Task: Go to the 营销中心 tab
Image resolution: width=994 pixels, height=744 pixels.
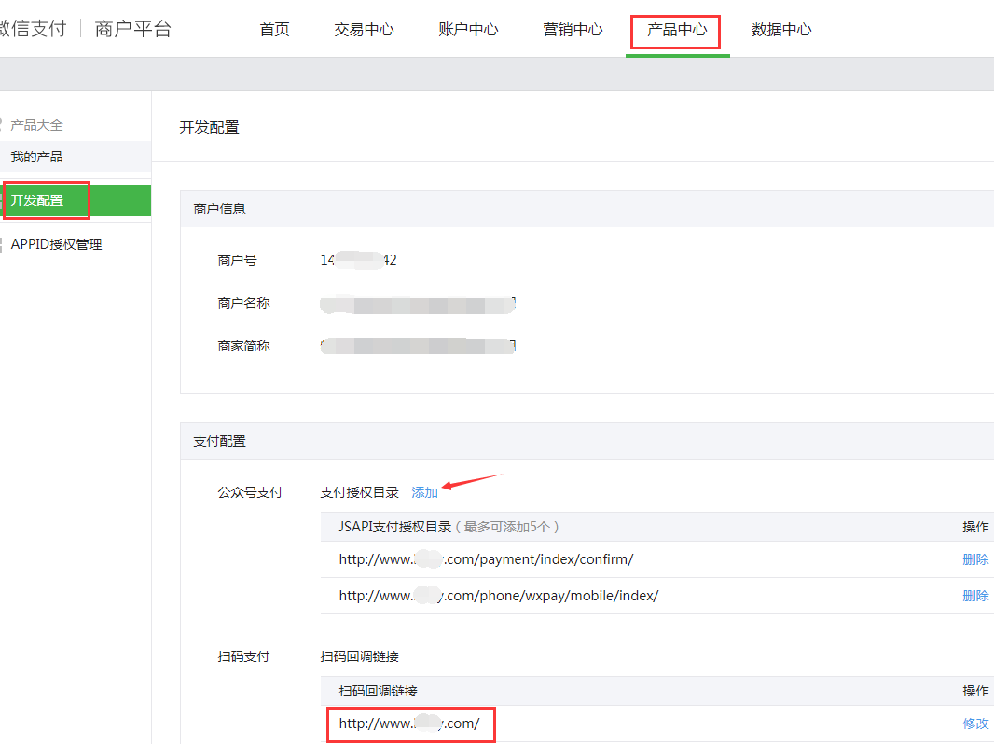Action: [x=573, y=30]
